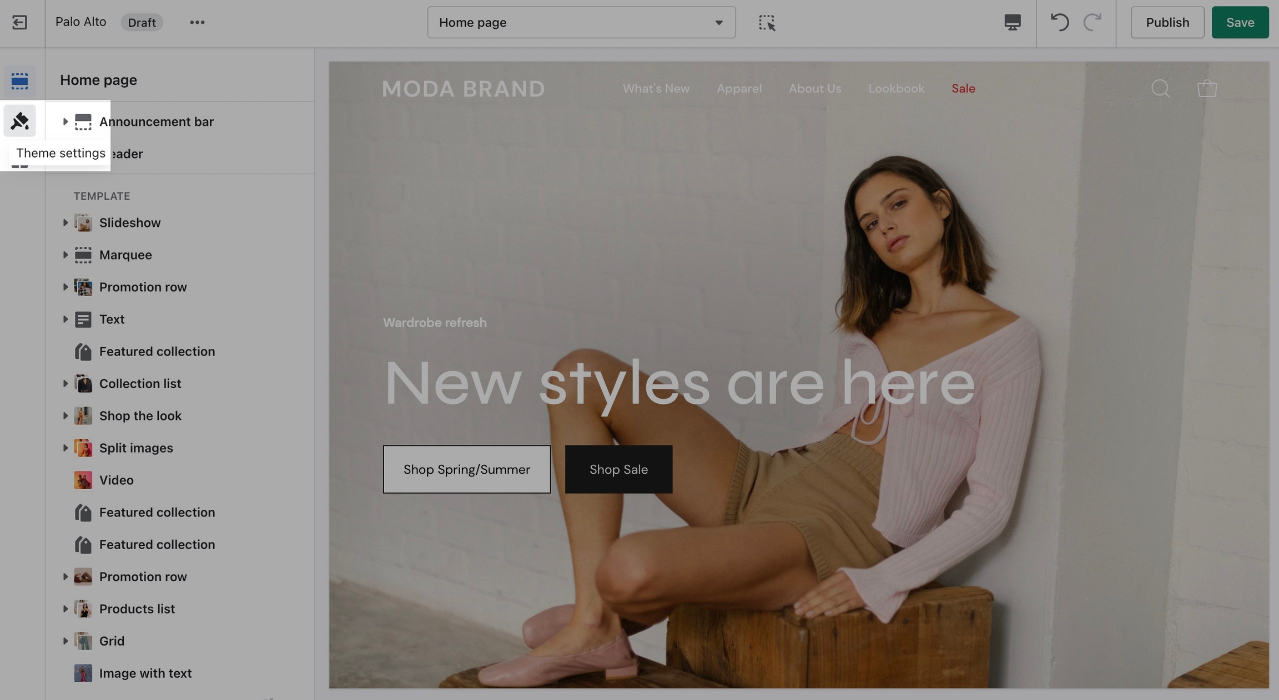Click the exit editor back icon

pyautogui.click(x=19, y=22)
